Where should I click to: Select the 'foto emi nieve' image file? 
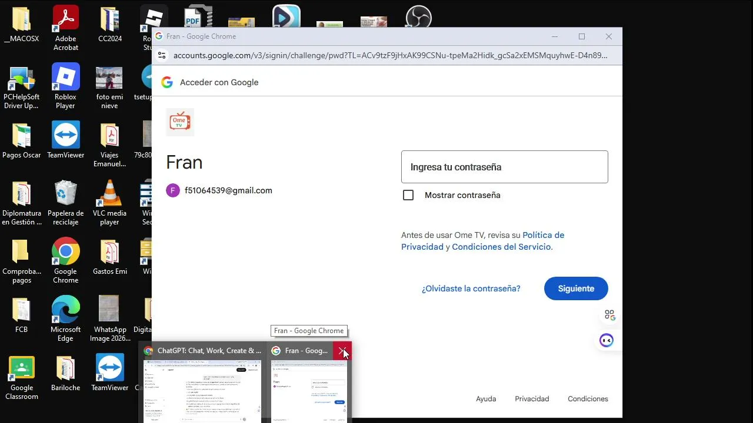[x=109, y=86]
